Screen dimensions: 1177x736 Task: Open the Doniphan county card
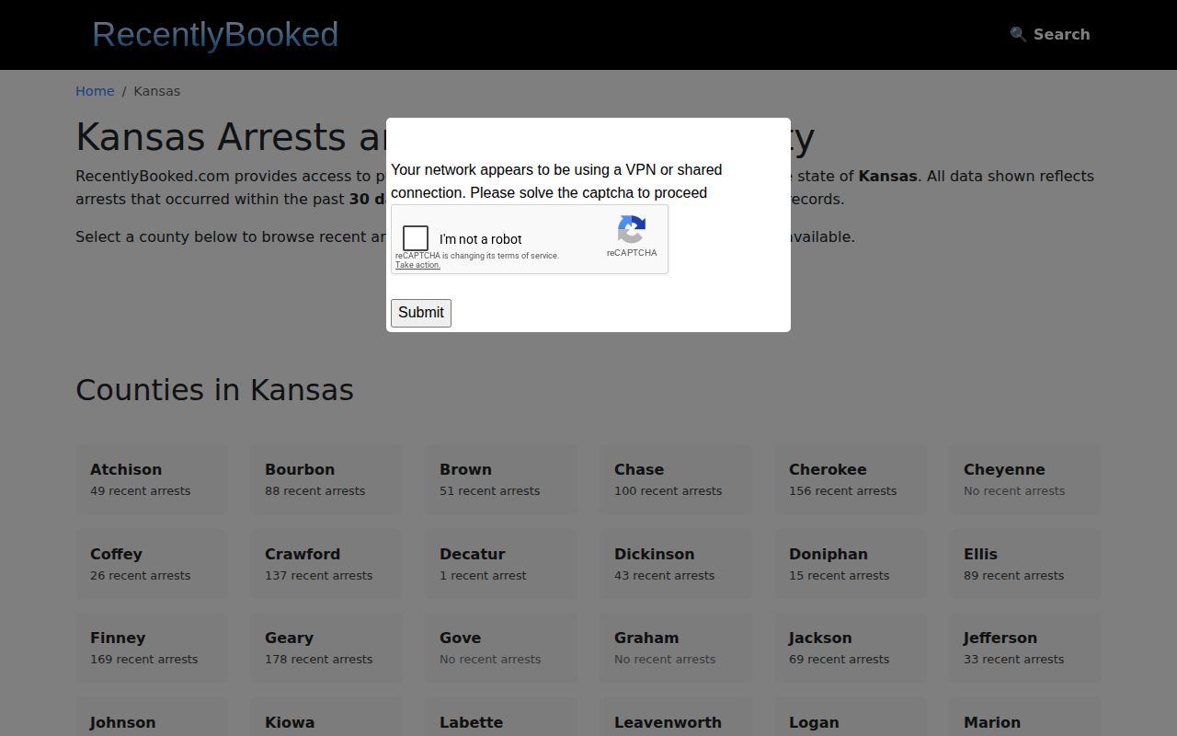(x=851, y=564)
